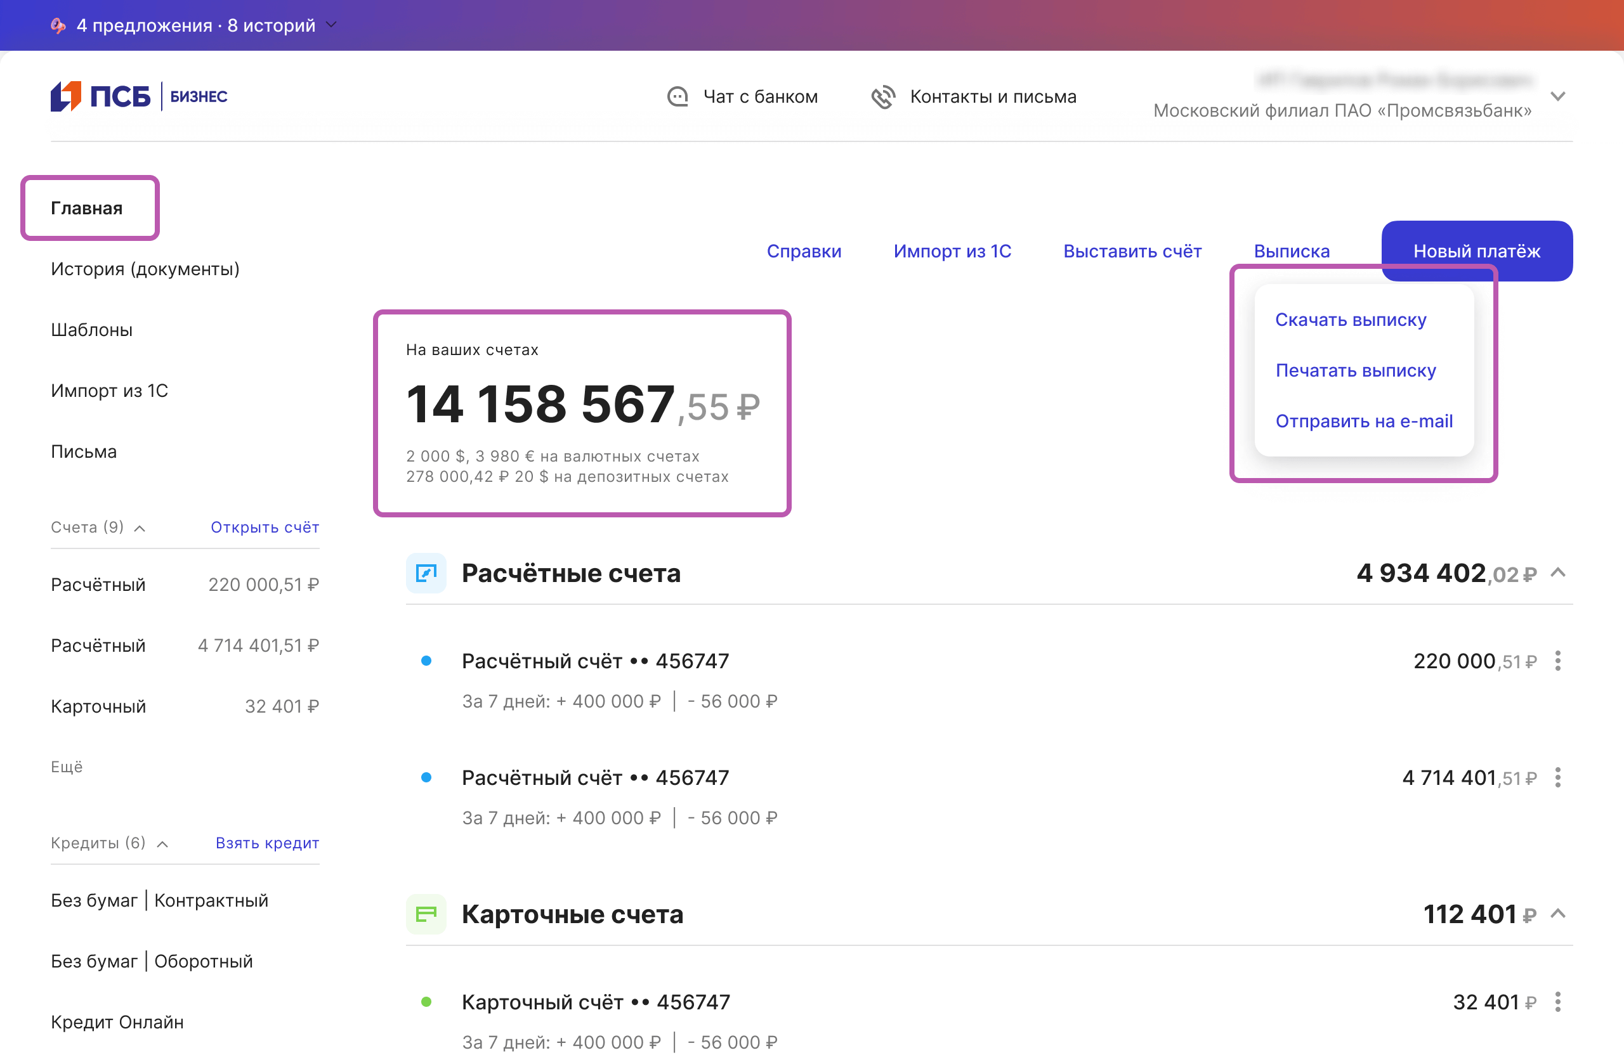Open chat with bank icon
The height and width of the screenshot is (1055, 1624).
[x=677, y=97]
